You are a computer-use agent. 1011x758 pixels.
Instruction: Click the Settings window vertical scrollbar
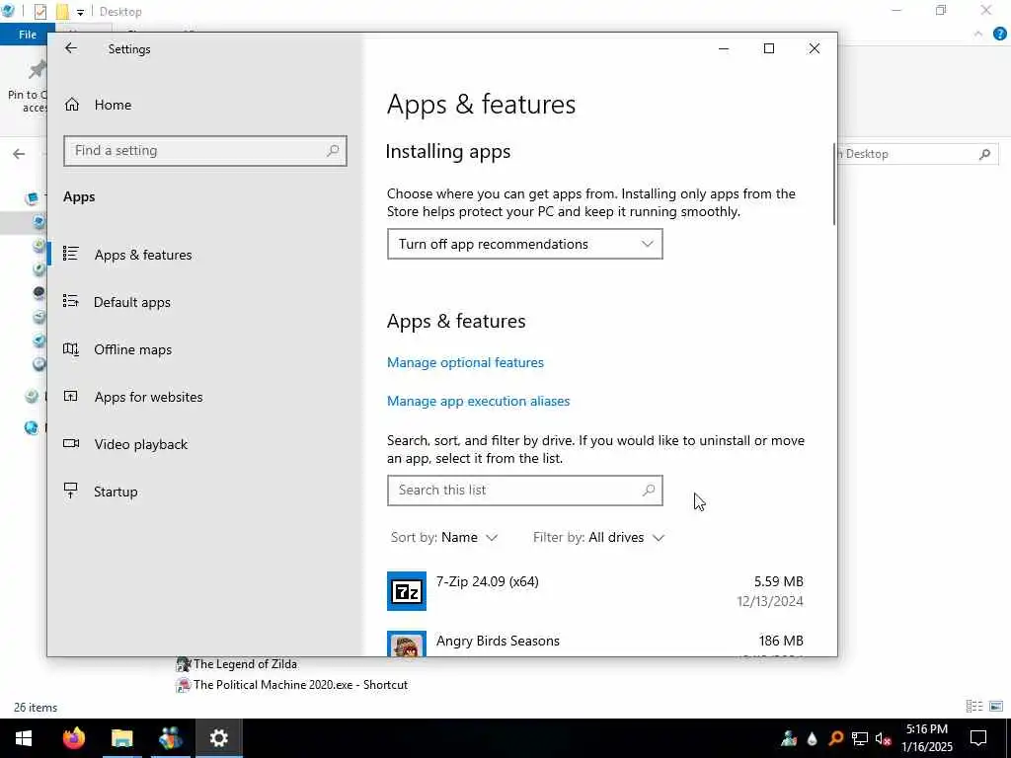tap(834, 185)
